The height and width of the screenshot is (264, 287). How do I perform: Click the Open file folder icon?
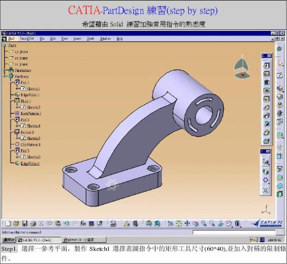16,224
